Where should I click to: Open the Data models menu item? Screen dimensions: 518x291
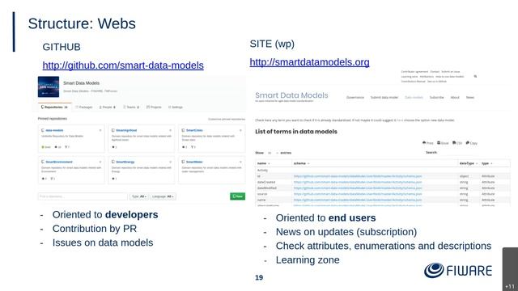click(x=414, y=97)
